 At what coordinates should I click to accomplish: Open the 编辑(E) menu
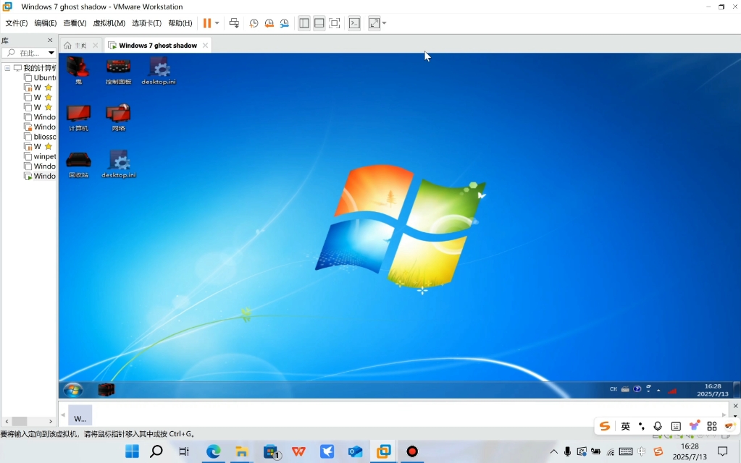point(46,23)
